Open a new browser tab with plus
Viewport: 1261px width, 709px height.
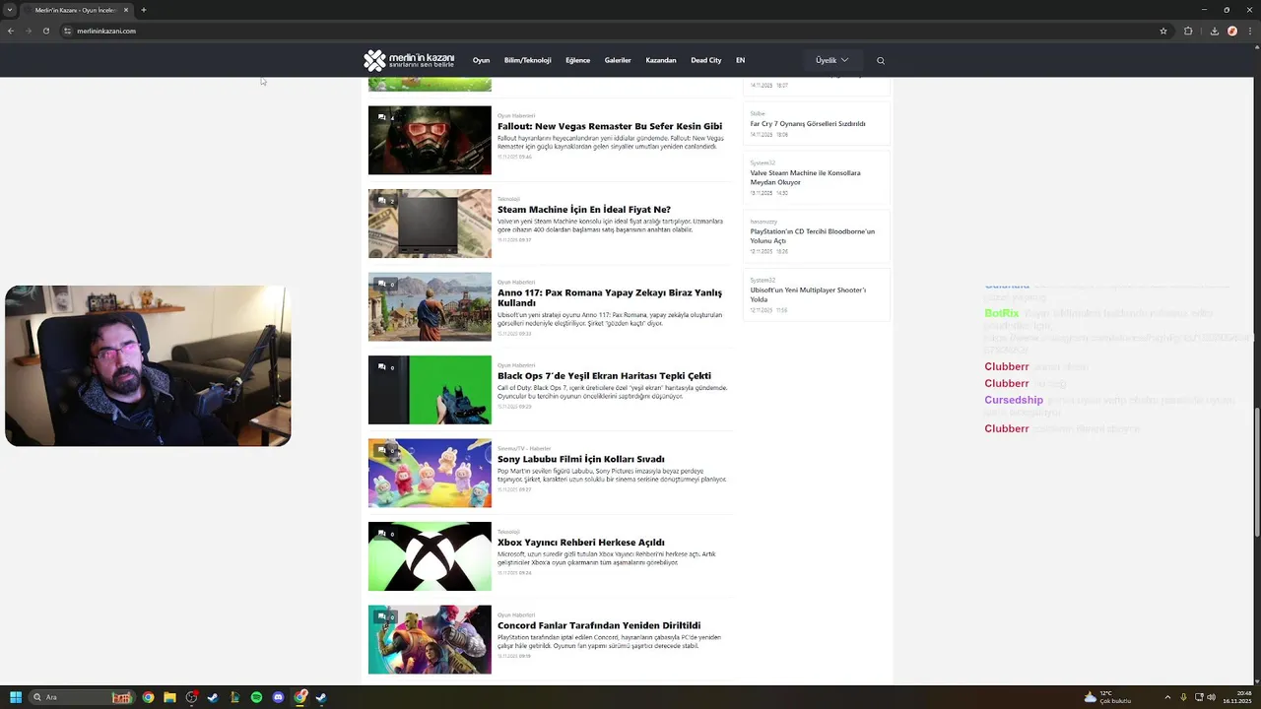[x=144, y=10]
